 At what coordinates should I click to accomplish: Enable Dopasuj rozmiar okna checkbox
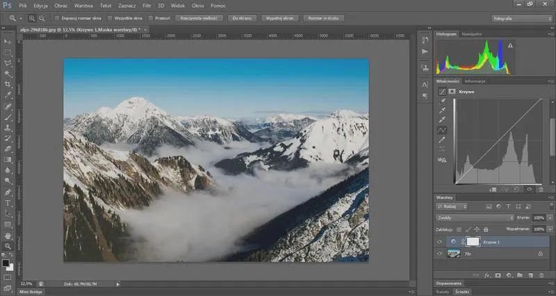point(56,17)
